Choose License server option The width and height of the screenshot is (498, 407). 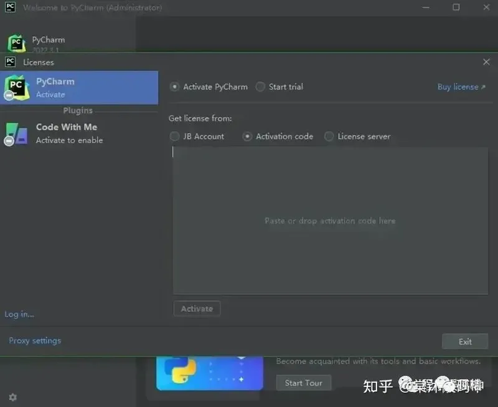pyautogui.click(x=329, y=136)
